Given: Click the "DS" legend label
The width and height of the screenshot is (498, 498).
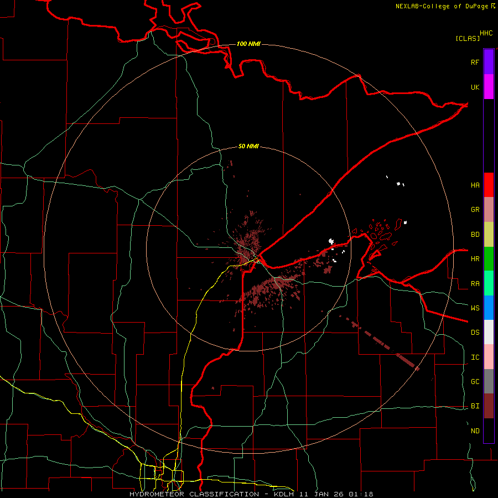Looking at the screenshot, I should [x=475, y=333].
